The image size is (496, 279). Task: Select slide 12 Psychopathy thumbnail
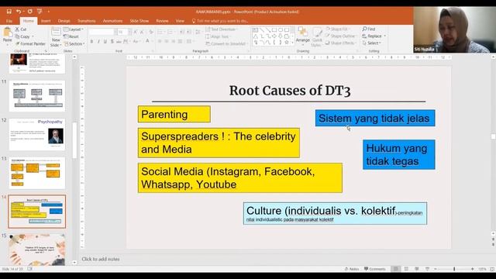(37, 134)
